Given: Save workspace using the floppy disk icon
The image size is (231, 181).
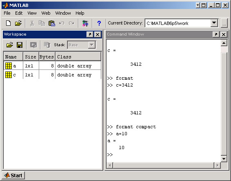Looking at the screenshot, I should (x=20, y=45).
